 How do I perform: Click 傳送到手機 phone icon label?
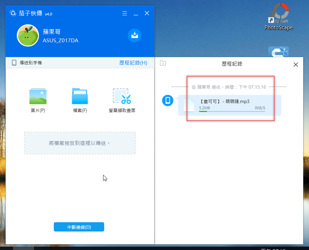point(27,63)
